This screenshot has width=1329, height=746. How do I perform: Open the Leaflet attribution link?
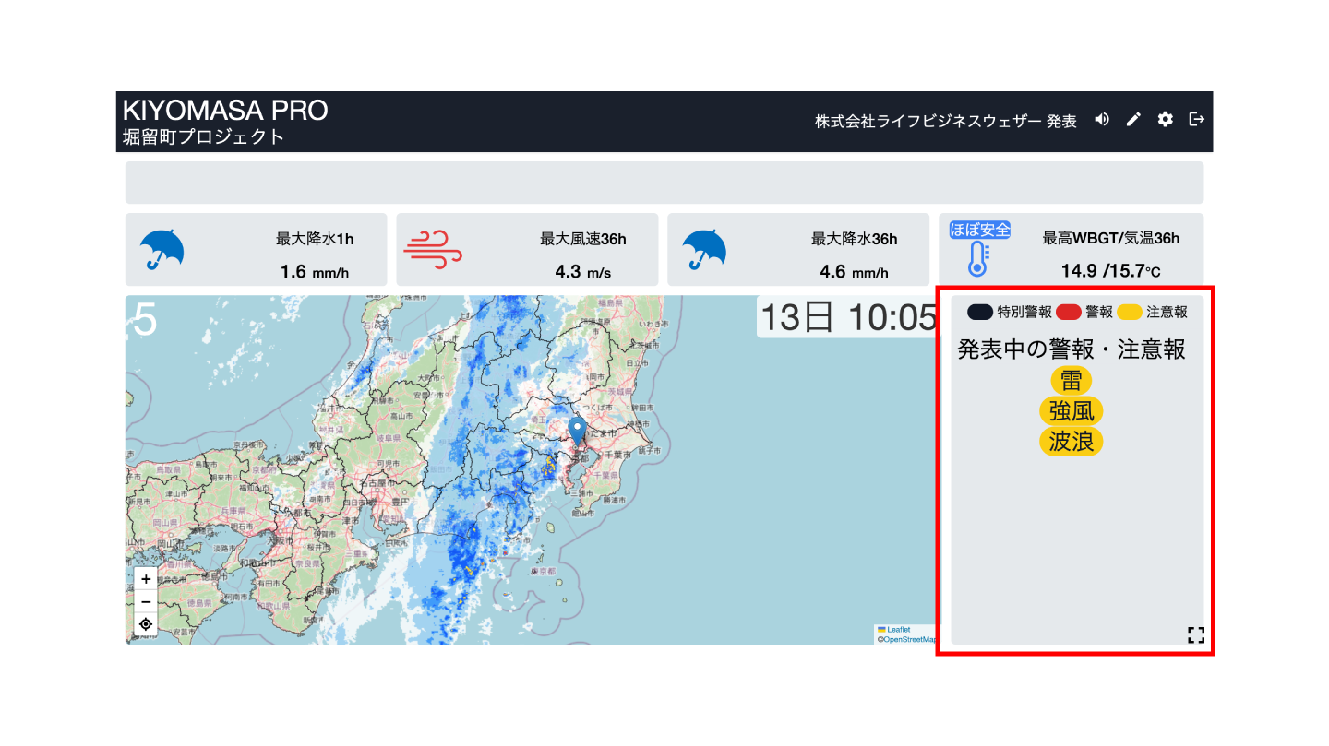coord(897,630)
